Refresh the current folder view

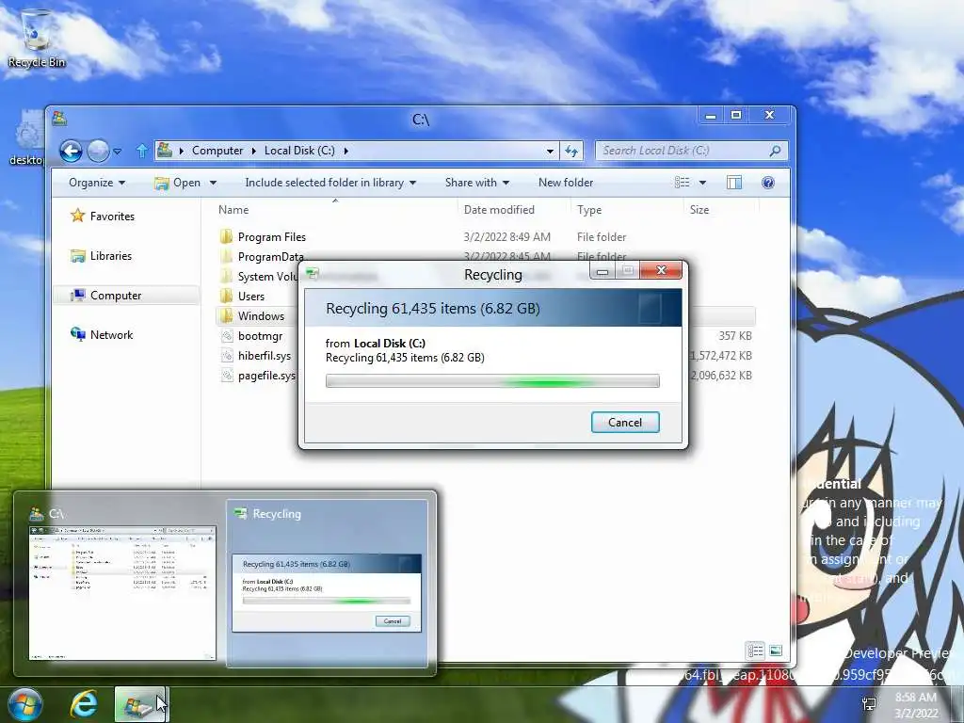[571, 152]
